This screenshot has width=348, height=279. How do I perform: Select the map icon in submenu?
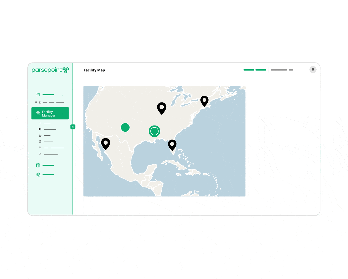click(x=40, y=129)
